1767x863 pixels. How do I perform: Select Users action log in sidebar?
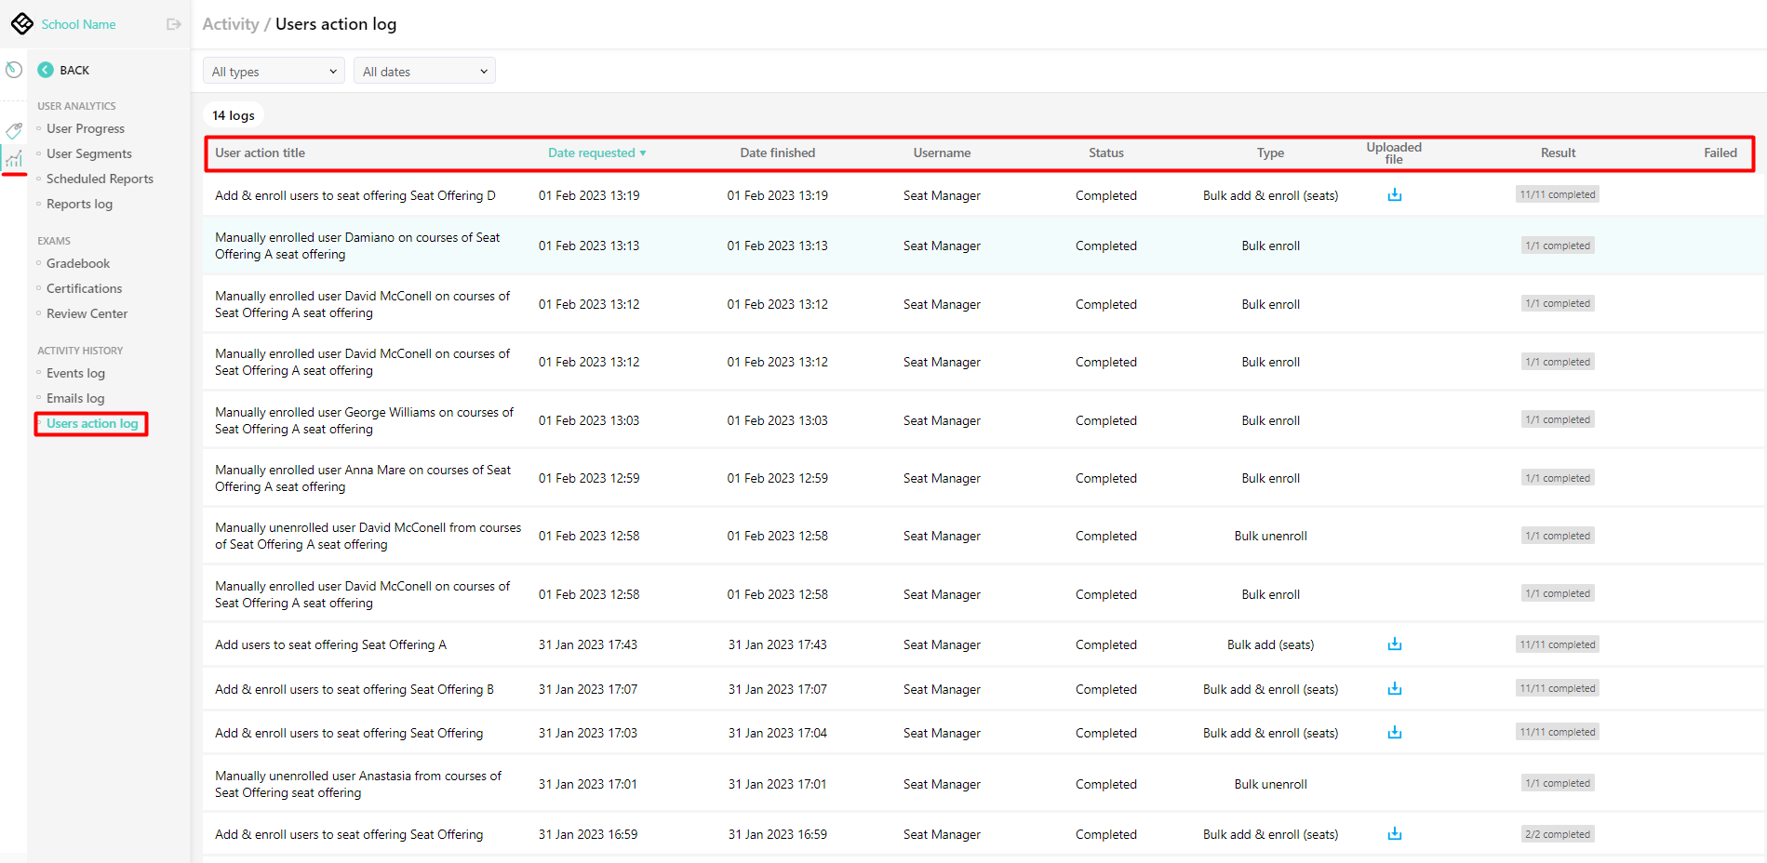(x=90, y=423)
